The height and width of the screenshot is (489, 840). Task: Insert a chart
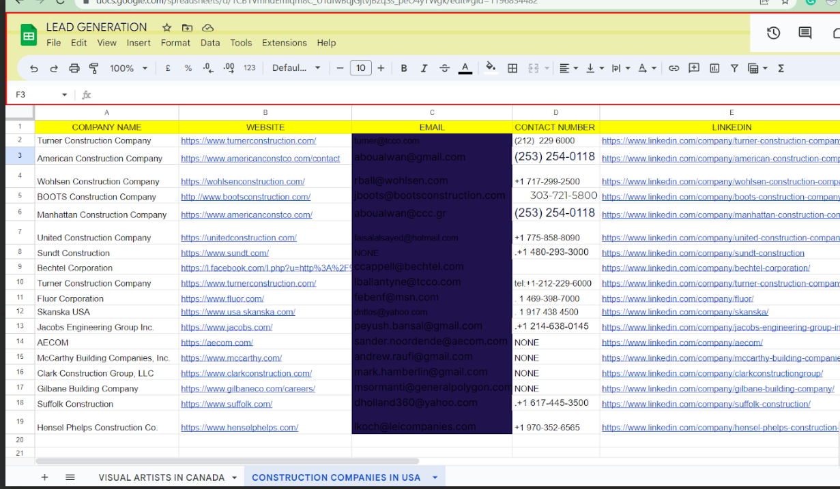tap(714, 68)
